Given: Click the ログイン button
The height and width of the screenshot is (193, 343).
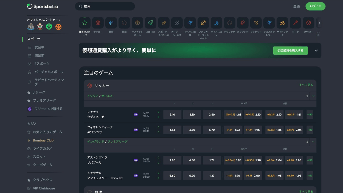Looking at the screenshot, I should coord(315,6).
